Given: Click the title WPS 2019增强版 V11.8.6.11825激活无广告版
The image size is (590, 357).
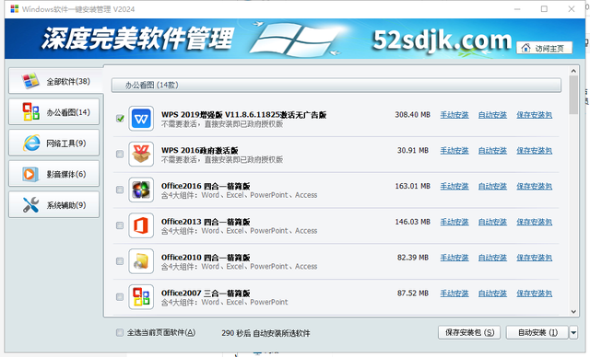Looking at the screenshot, I should (x=243, y=115).
